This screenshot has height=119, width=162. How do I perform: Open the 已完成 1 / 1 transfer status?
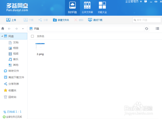pyautogui.click(x=12, y=112)
